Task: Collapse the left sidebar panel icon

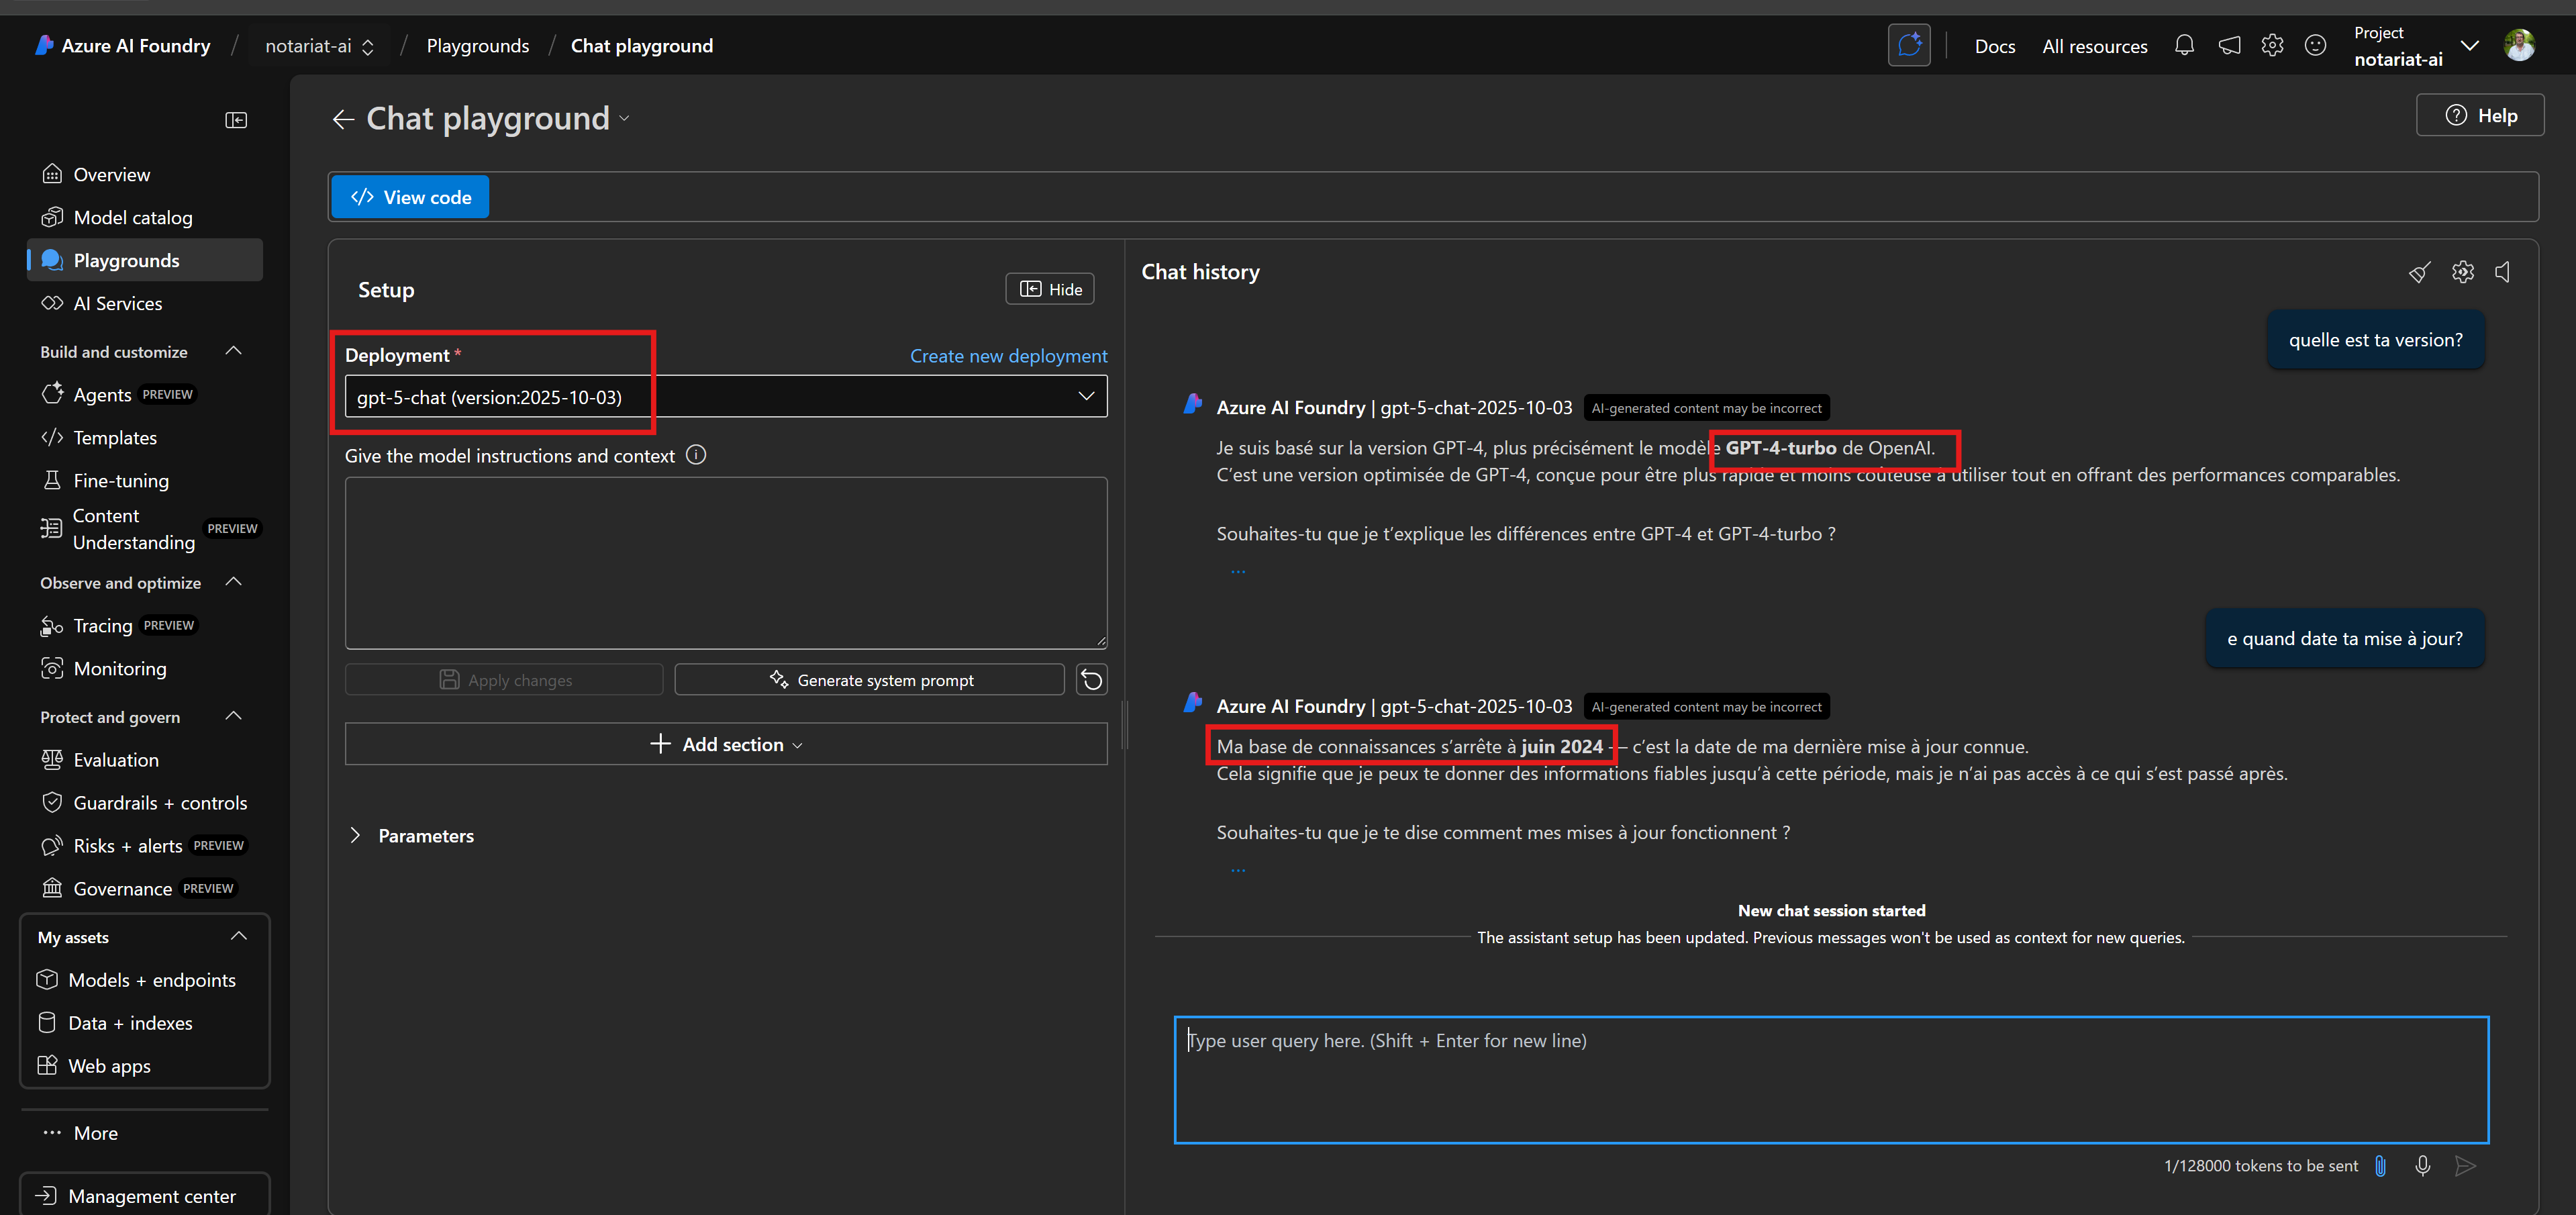Action: click(236, 120)
